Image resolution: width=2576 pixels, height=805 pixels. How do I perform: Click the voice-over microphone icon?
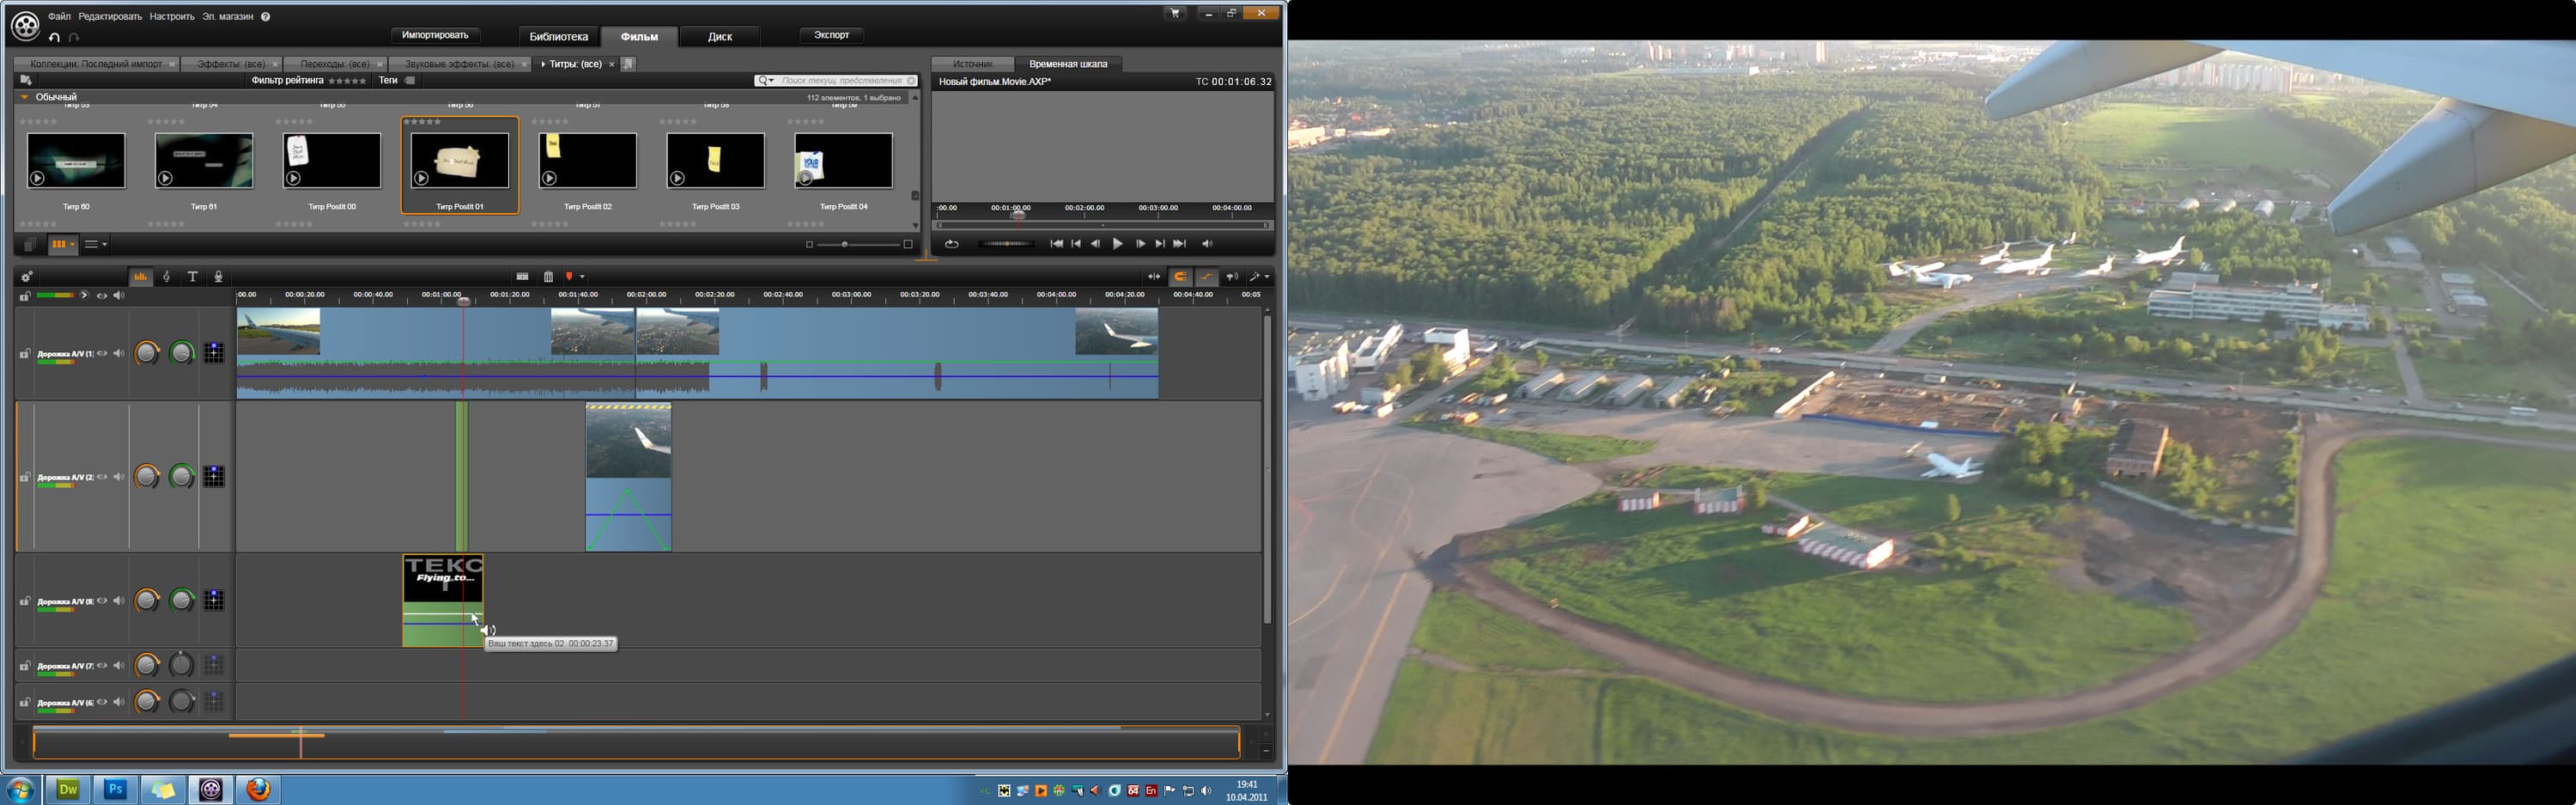(219, 277)
